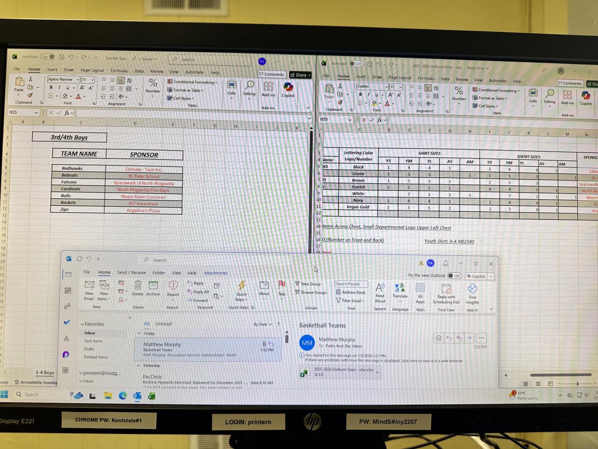Click Address Book in Outlook

pos(351,292)
